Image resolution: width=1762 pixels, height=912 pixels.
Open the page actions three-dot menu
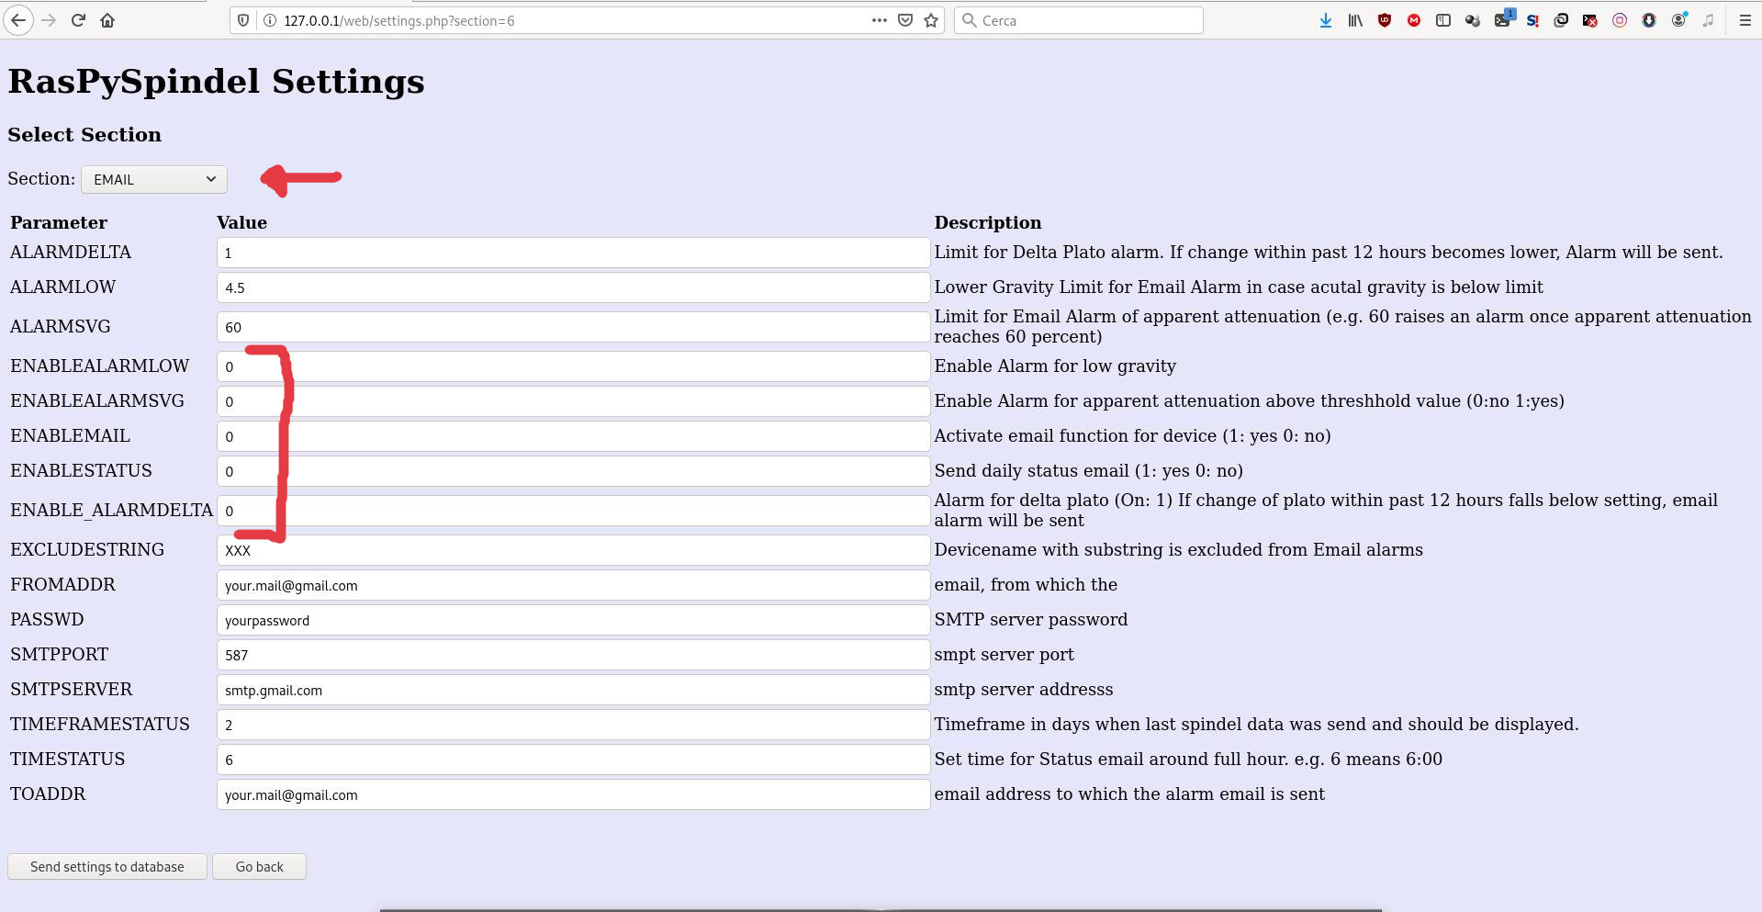(879, 20)
